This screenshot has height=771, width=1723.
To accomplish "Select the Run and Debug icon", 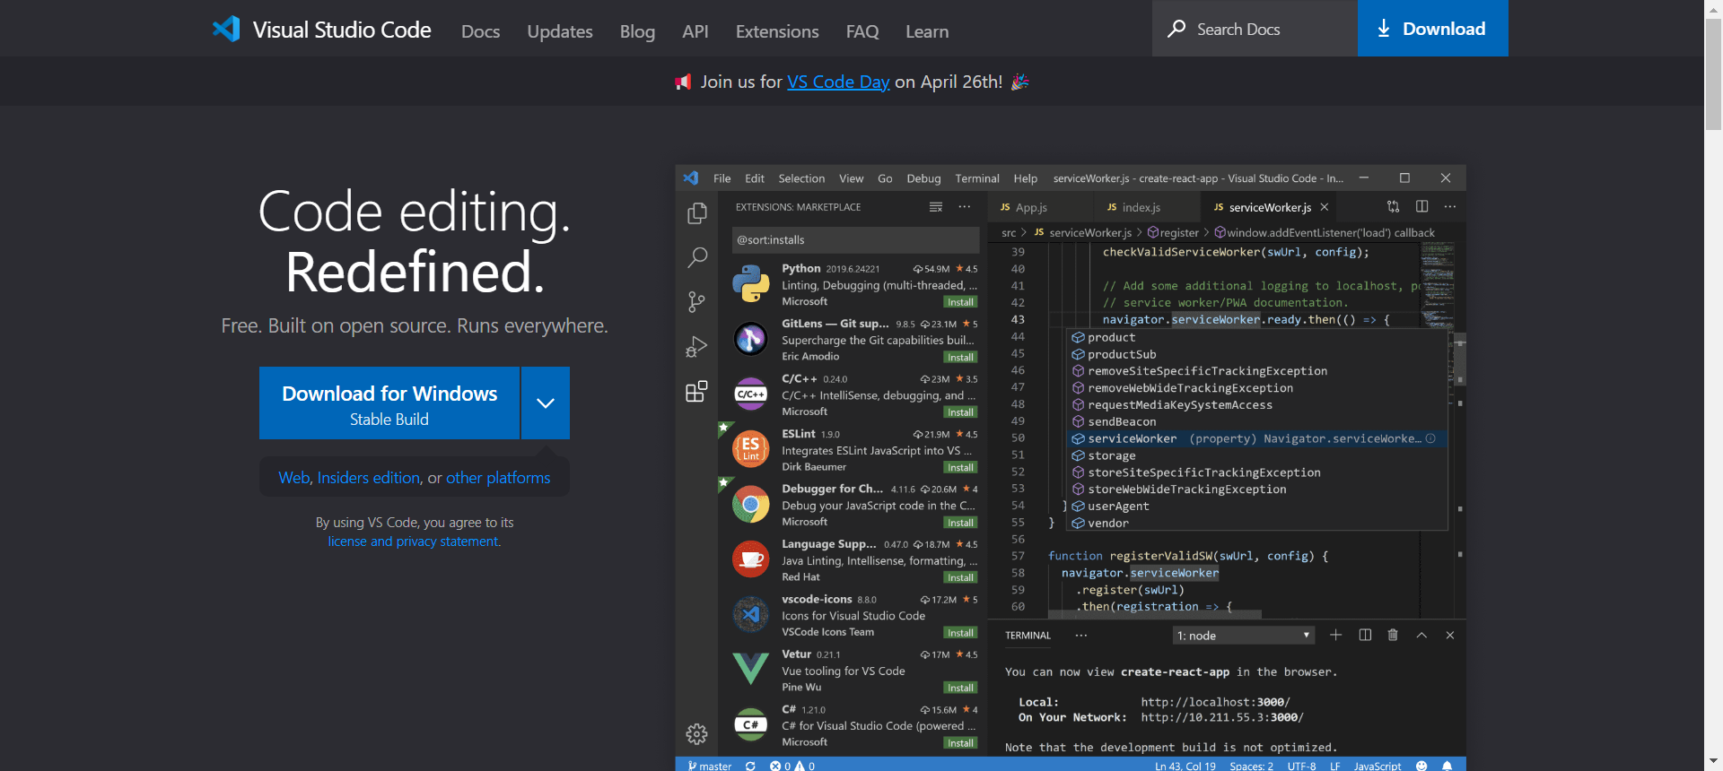I will pos(696,346).
